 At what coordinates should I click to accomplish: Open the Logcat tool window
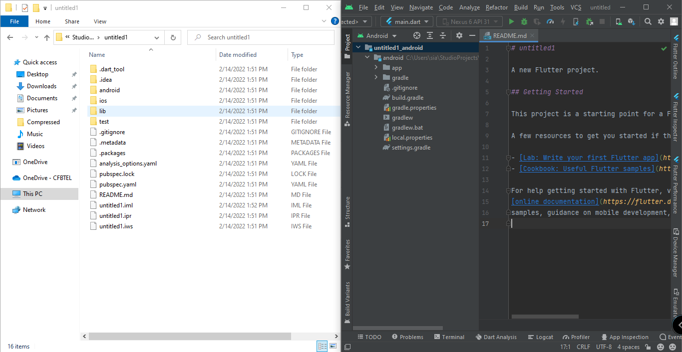[x=540, y=337]
